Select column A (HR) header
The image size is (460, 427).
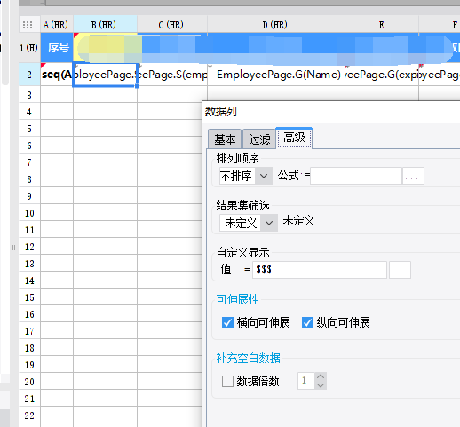[57, 25]
